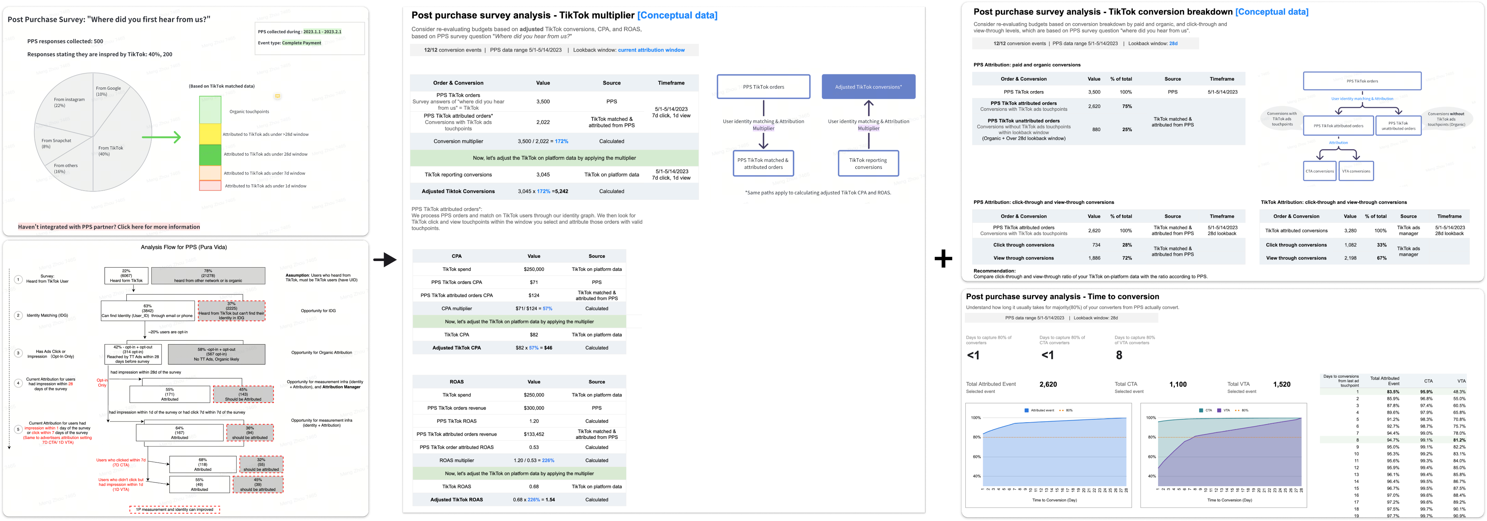Click the yellow comment note icon
This screenshot has width=1487, height=521.
click(278, 97)
